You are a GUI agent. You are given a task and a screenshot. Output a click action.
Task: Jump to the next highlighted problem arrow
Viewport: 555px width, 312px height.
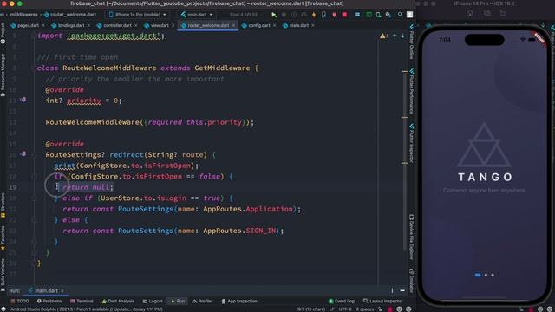click(402, 36)
